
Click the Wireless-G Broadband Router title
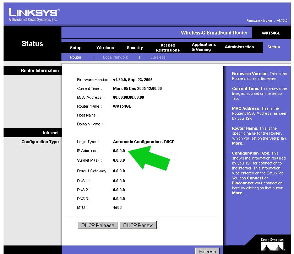pos(214,33)
